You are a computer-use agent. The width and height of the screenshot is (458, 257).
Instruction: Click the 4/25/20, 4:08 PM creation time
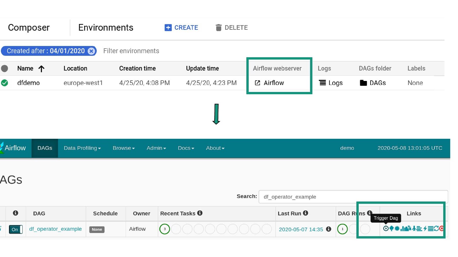[x=144, y=83]
